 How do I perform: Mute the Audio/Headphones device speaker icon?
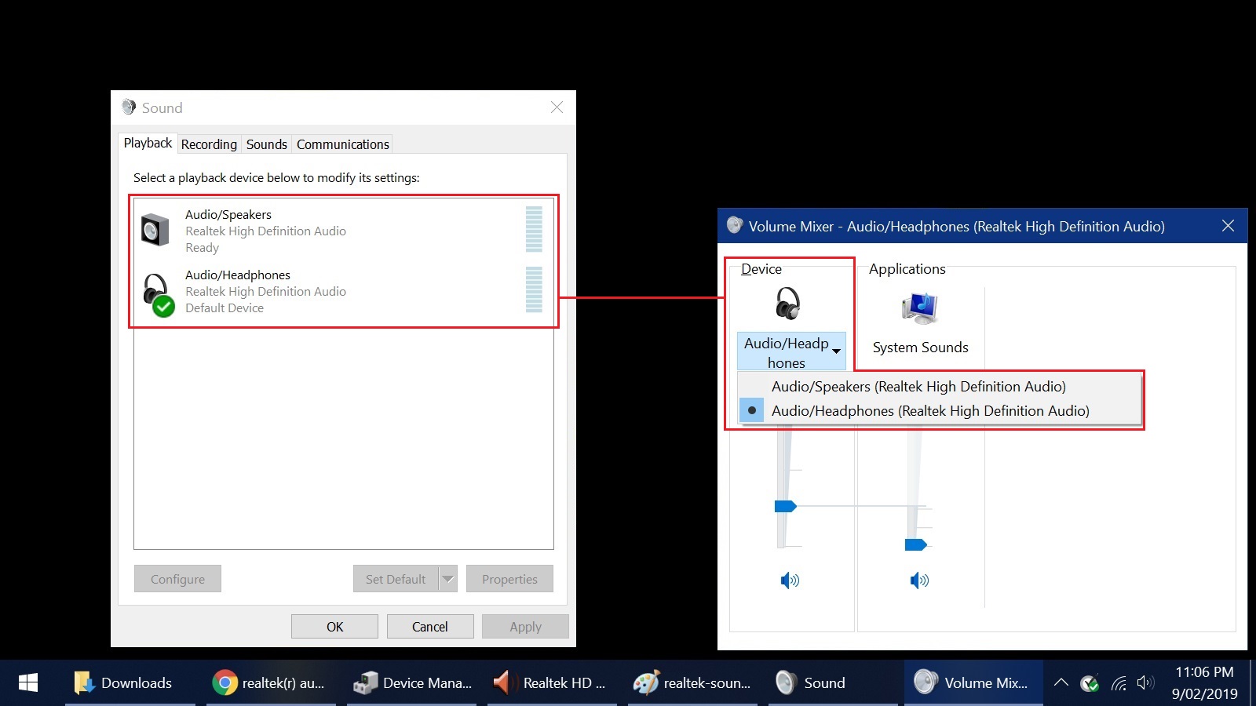789,580
